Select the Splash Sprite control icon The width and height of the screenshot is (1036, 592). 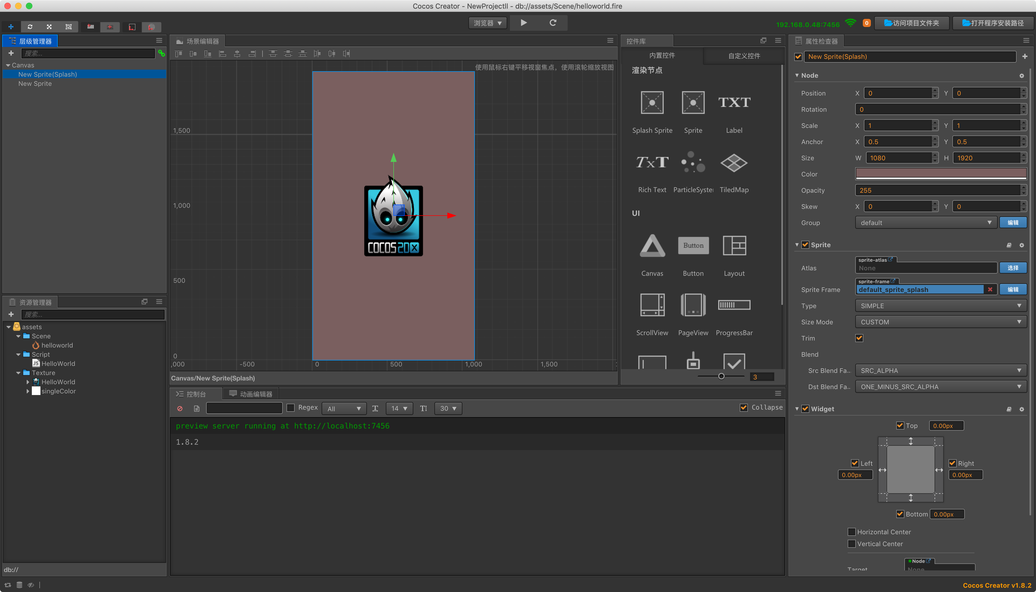[652, 103]
